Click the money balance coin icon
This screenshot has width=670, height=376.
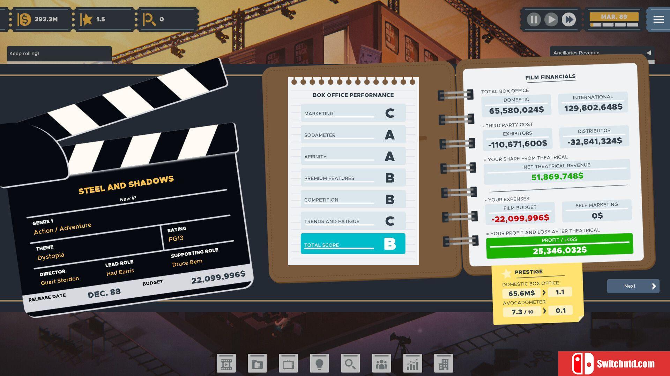[24, 19]
